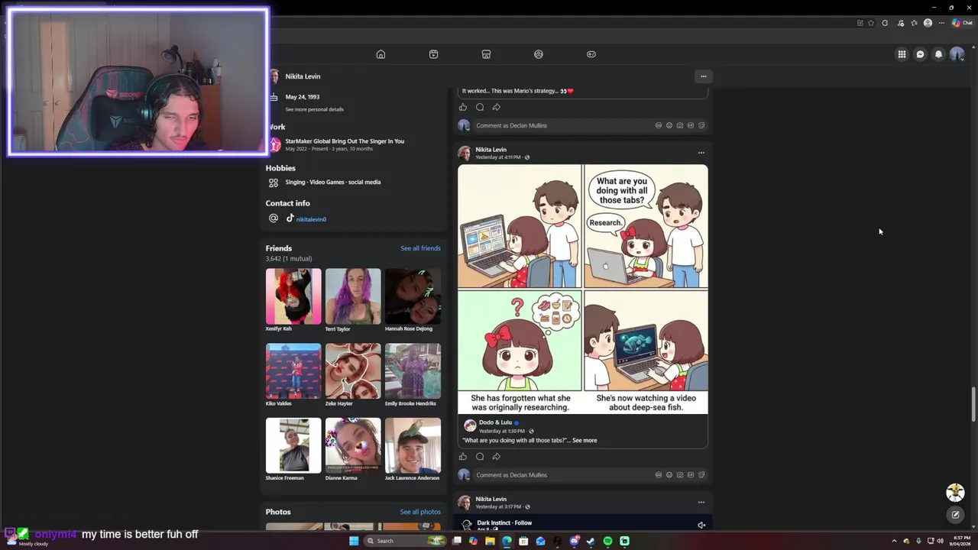Open the Meta AI floating chat icon
This screenshot has width=978, height=550.
(x=955, y=493)
